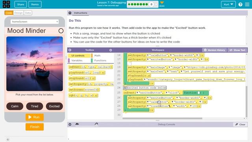Viewport: 252px width, 142px height.
Task: Open the Code.org logo home link
Action: point(6,4)
